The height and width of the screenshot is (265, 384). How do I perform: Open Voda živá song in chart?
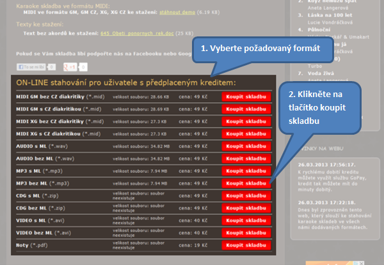click(321, 73)
